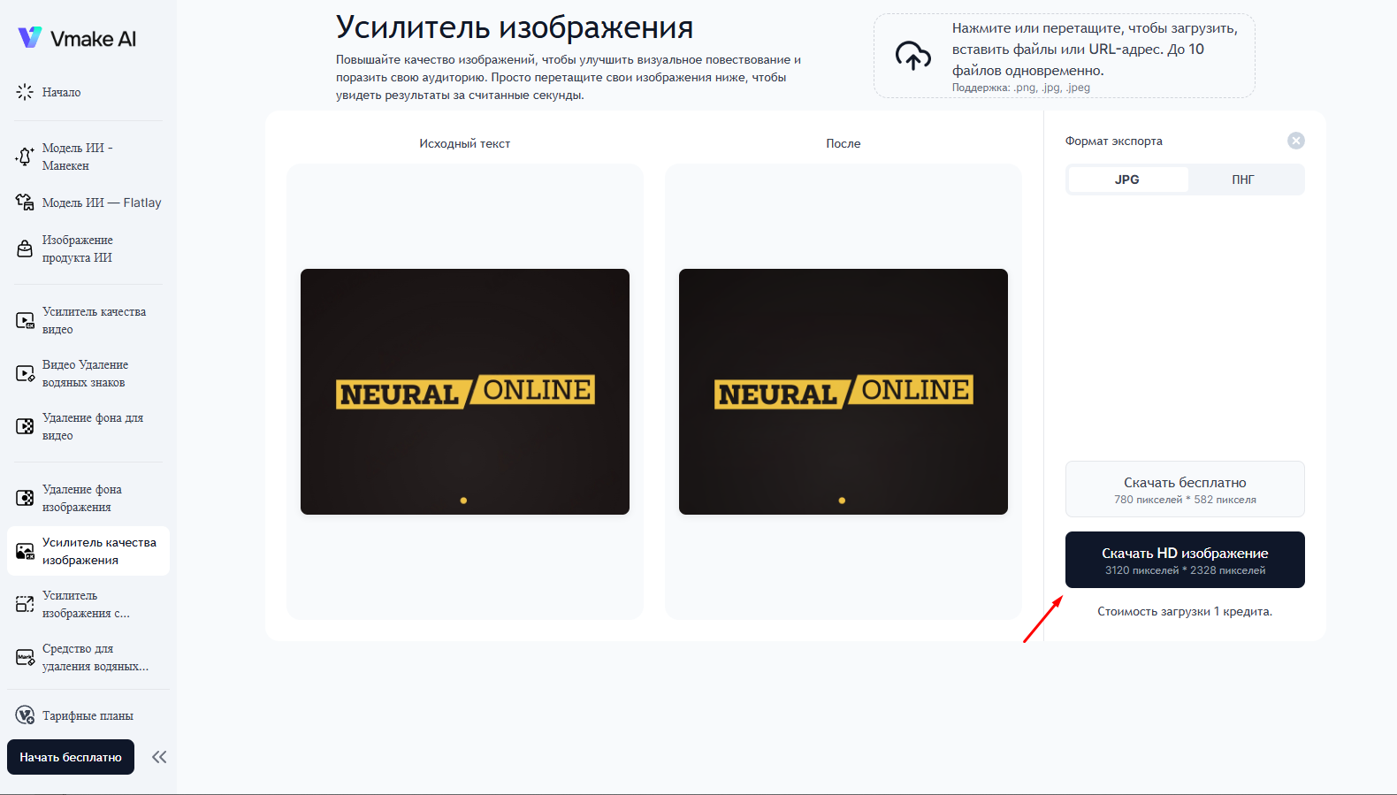Open Изображение продукта ИИ page

88,248
